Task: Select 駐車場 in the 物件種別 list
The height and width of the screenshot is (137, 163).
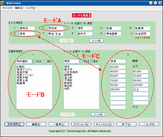Action: coord(21,83)
